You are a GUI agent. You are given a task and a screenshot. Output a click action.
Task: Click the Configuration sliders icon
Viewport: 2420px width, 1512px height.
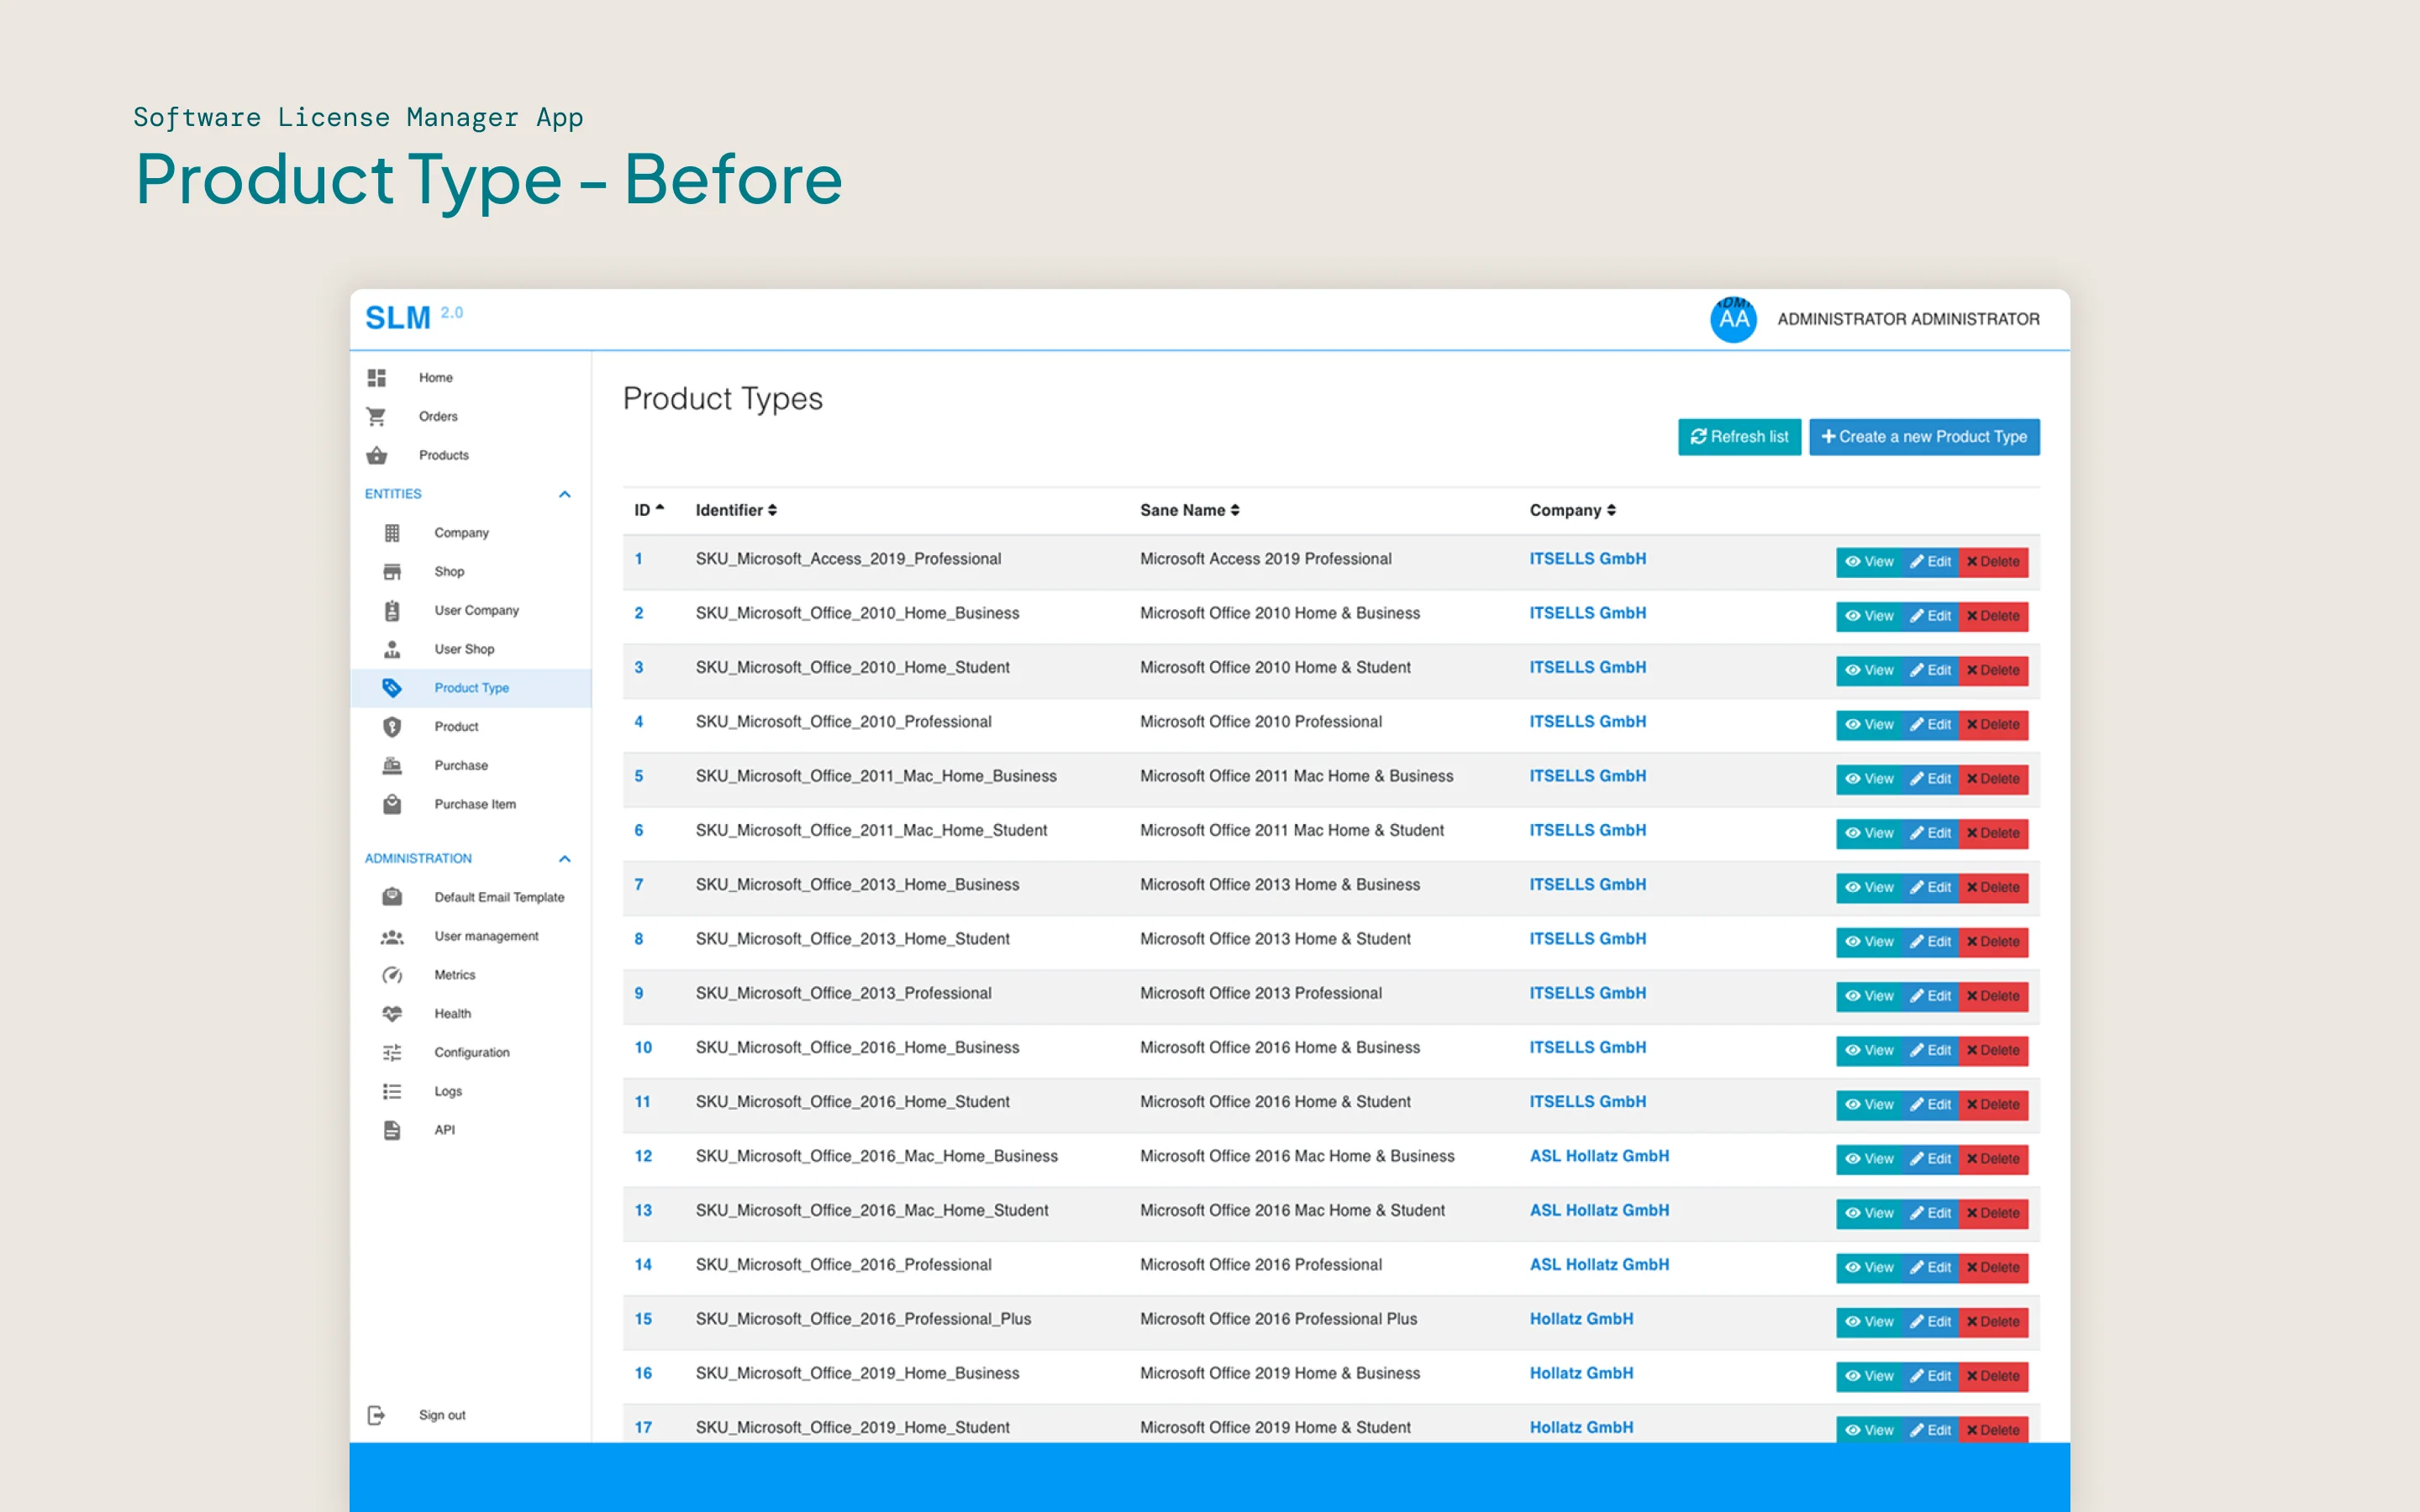(x=392, y=1052)
